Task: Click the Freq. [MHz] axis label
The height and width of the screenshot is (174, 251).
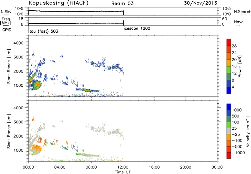Action: (6, 21)
